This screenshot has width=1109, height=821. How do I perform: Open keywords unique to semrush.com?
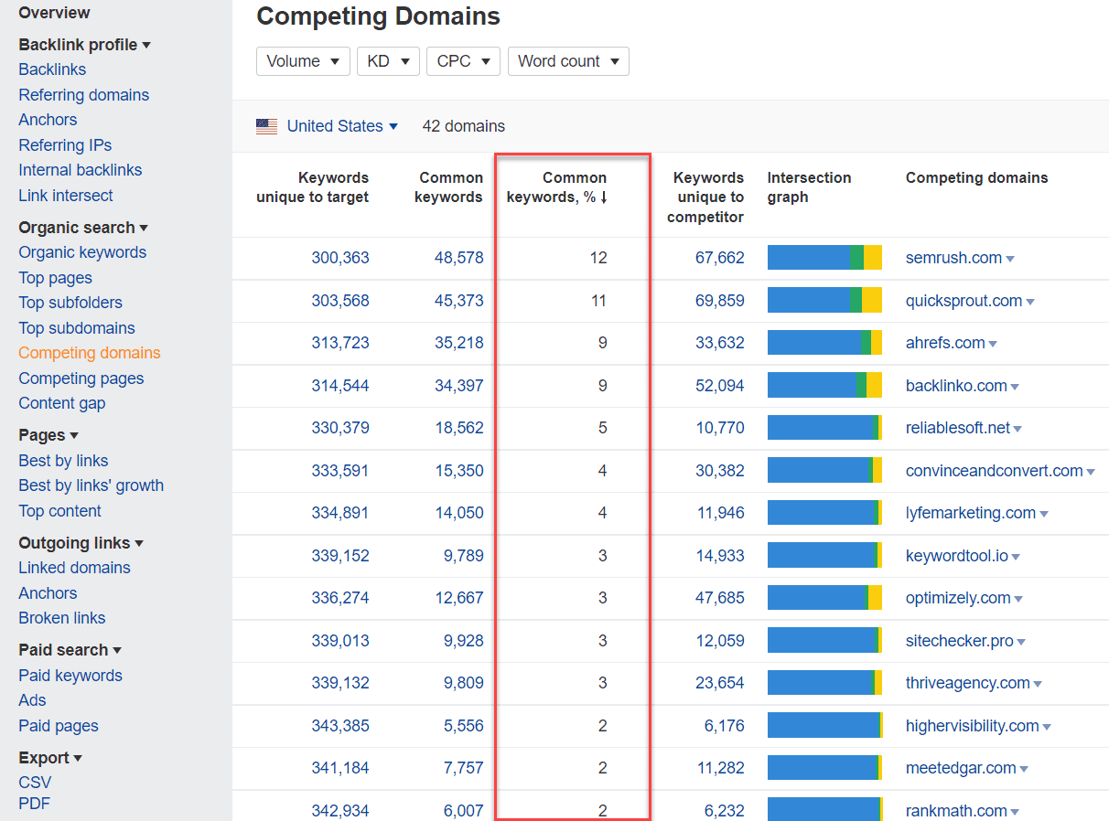pos(719,258)
